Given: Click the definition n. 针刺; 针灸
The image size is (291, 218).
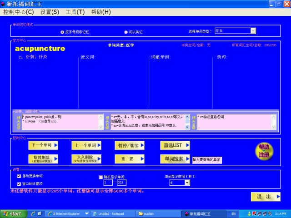Looking at the screenshot, I should point(33,57).
